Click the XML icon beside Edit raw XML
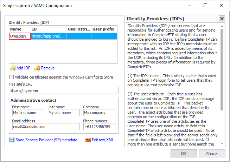 click(88, 140)
